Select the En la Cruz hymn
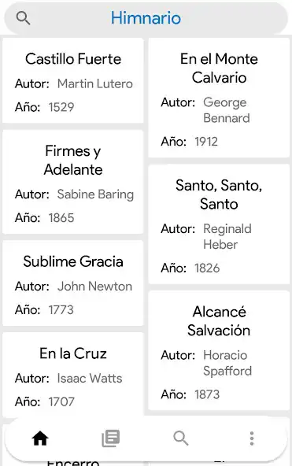This screenshot has width=292, height=466. [x=72, y=375]
